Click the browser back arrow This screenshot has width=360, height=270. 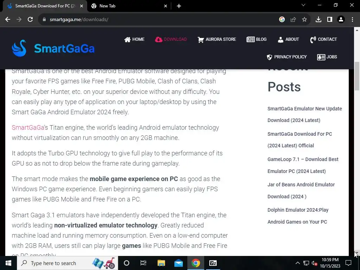coord(8,20)
